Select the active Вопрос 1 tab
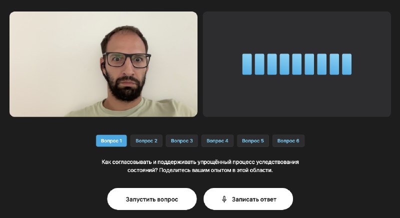This screenshot has height=218, width=400. click(x=111, y=140)
